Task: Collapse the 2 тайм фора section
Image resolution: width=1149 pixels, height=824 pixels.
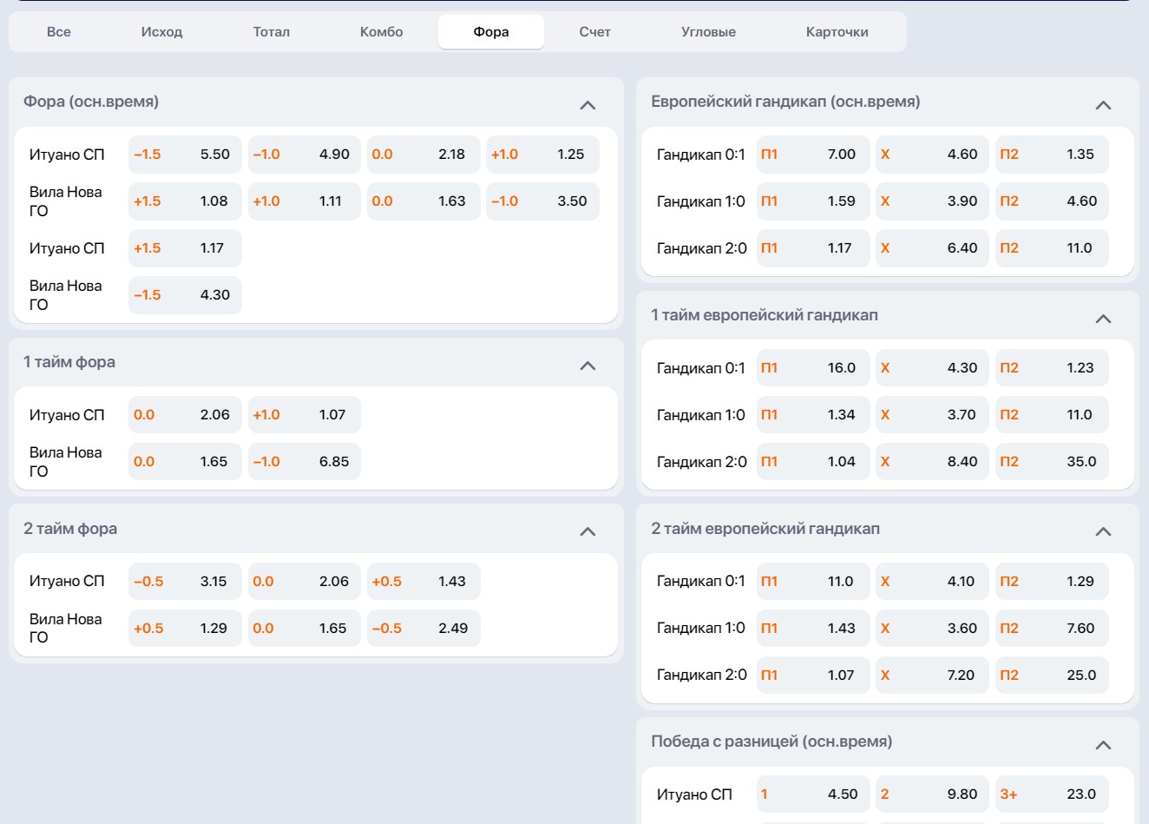Action: point(588,531)
